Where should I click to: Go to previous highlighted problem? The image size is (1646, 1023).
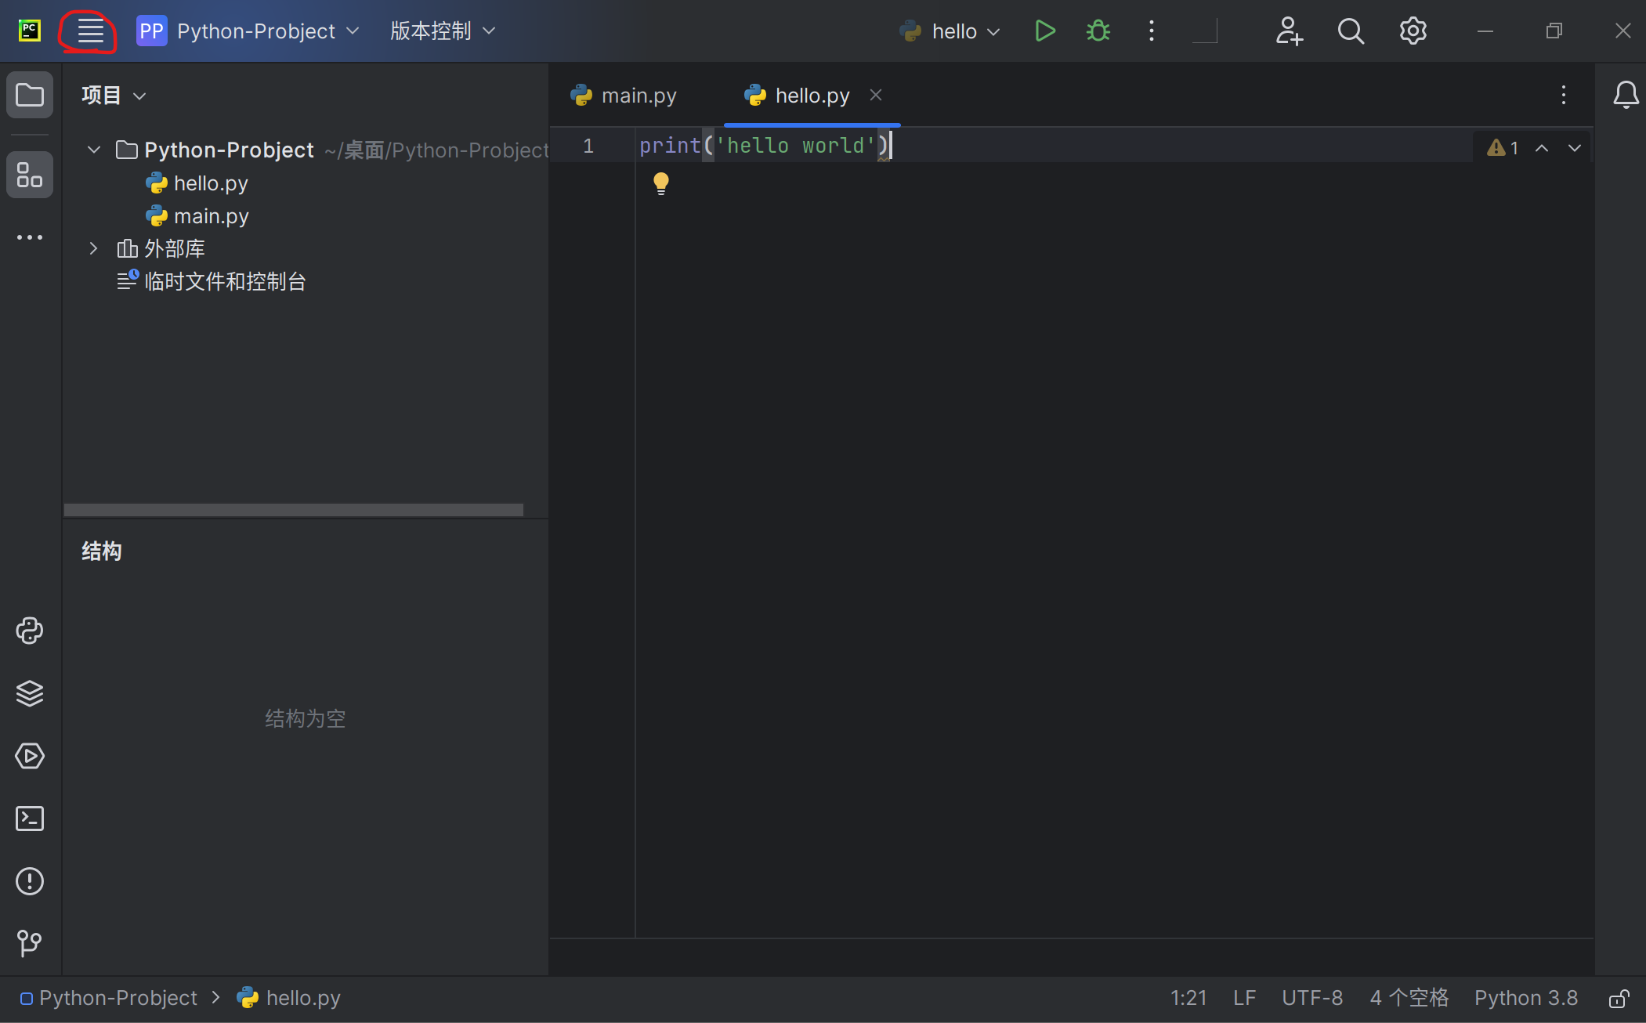[1541, 148]
